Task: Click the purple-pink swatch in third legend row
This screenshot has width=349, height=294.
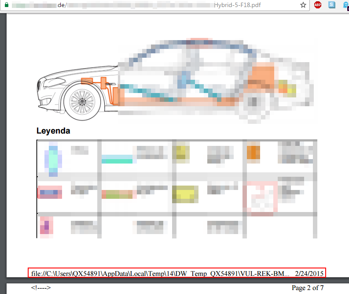Action: click(x=46, y=225)
